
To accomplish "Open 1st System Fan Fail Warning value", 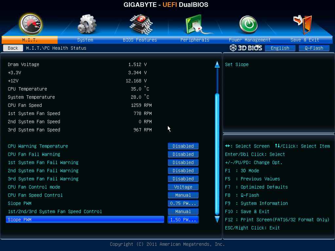I will (x=183, y=162).
